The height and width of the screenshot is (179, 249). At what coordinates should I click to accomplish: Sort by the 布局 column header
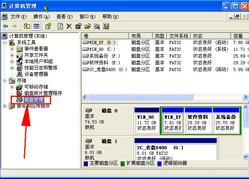[x=141, y=36]
